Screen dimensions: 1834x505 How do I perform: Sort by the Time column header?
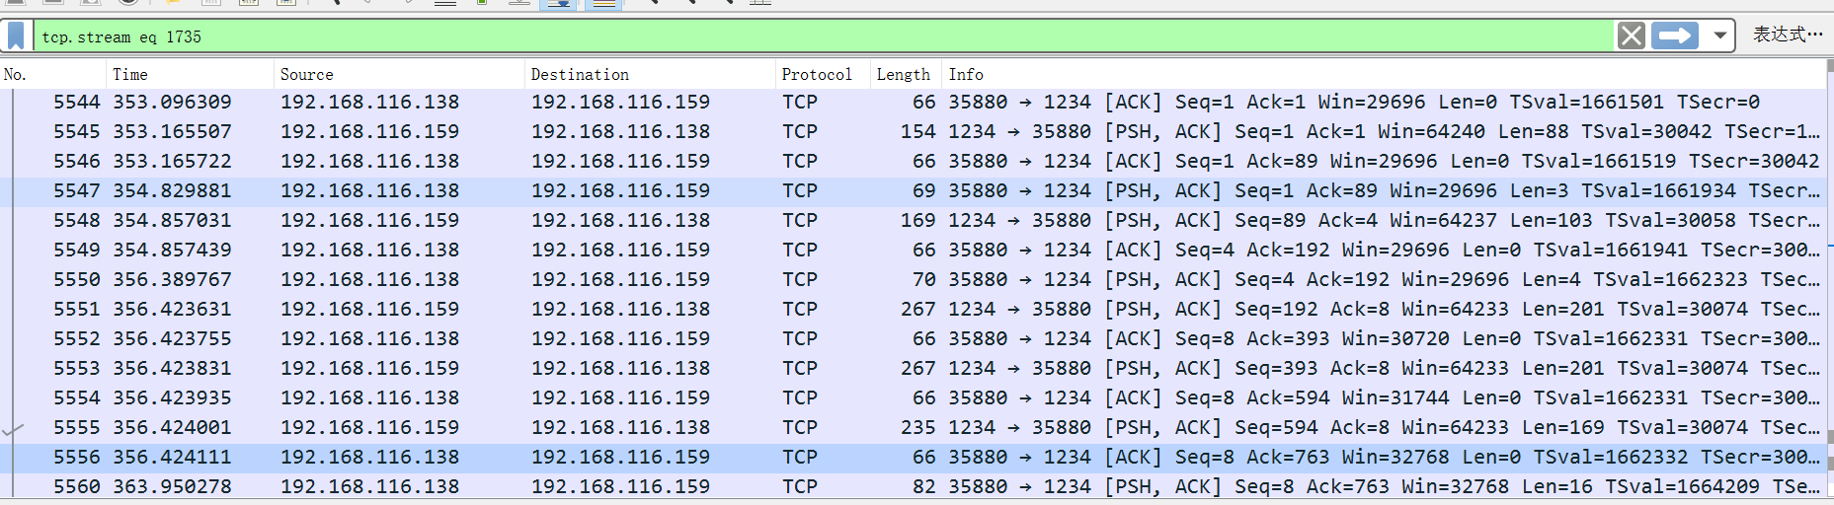coord(190,74)
